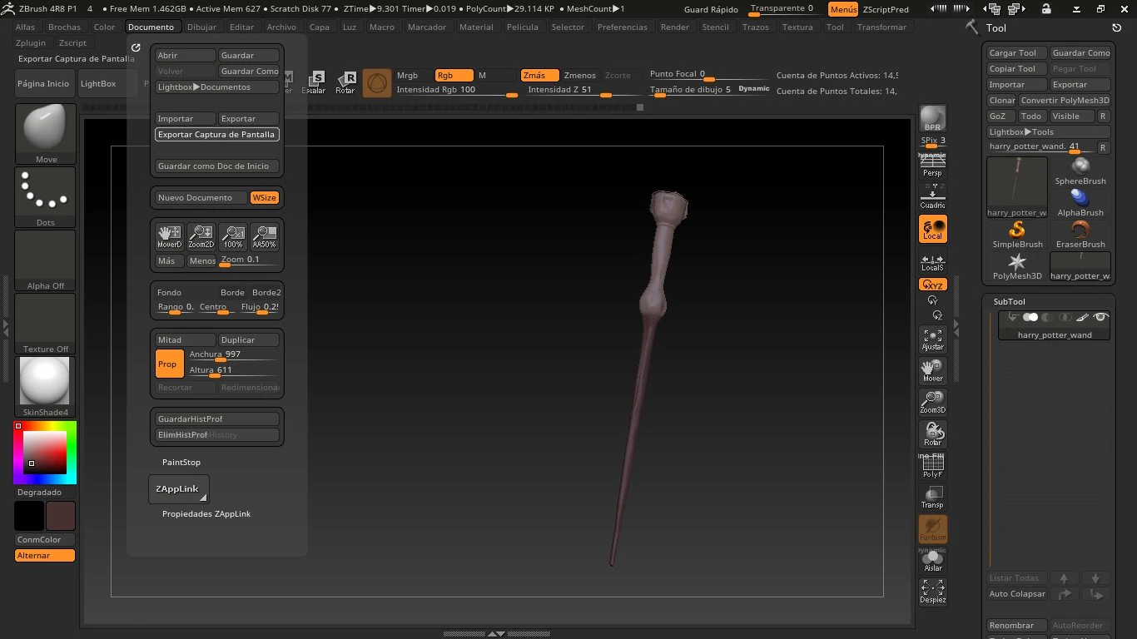This screenshot has height=639, width=1137.
Task: Click the gizmo 3D sphere icon
Action: click(377, 83)
